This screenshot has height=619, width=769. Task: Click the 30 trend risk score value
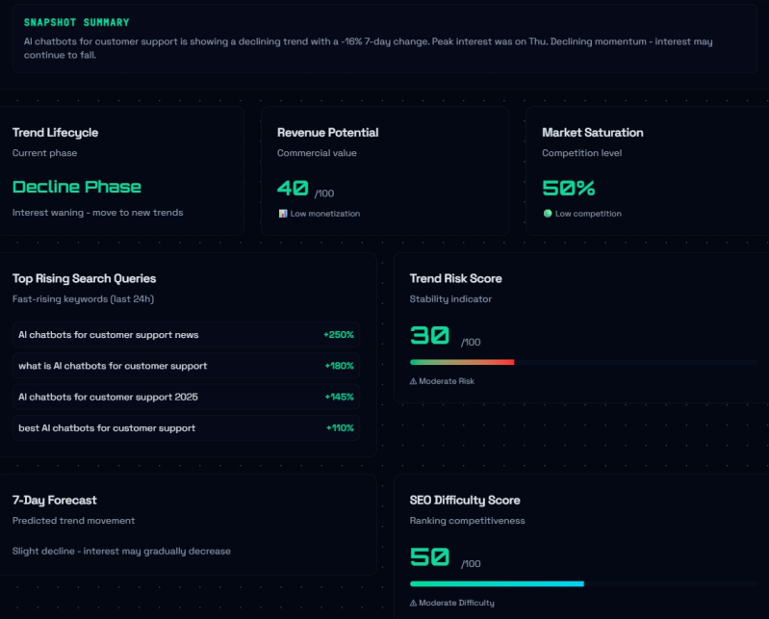tap(429, 336)
